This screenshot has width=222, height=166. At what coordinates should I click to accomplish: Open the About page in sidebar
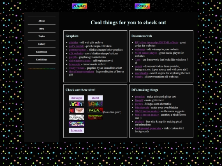[42, 21]
